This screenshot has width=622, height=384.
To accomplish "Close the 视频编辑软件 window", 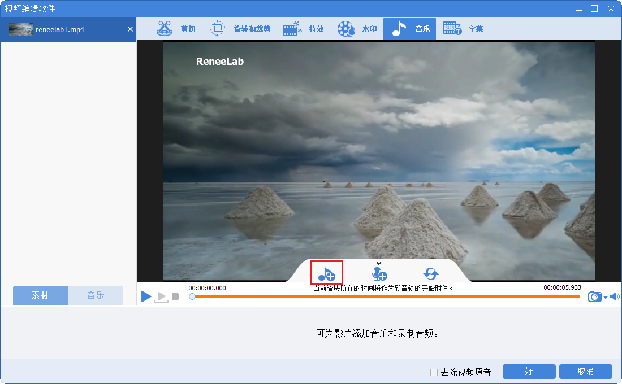I will [x=611, y=8].
